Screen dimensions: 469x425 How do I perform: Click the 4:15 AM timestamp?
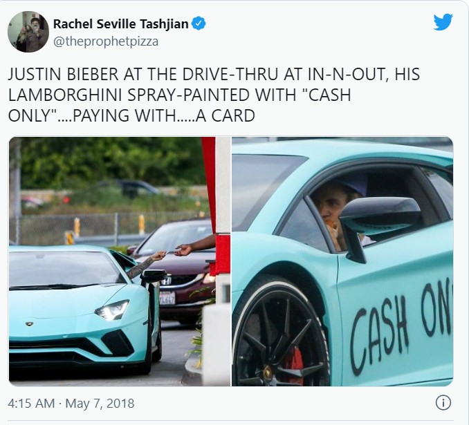[x=31, y=403]
